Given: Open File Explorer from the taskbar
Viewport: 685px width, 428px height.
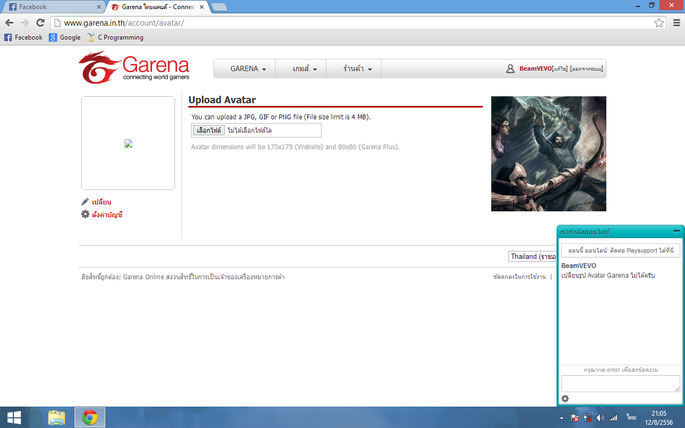Looking at the screenshot, I should click(x=56, y=417).
